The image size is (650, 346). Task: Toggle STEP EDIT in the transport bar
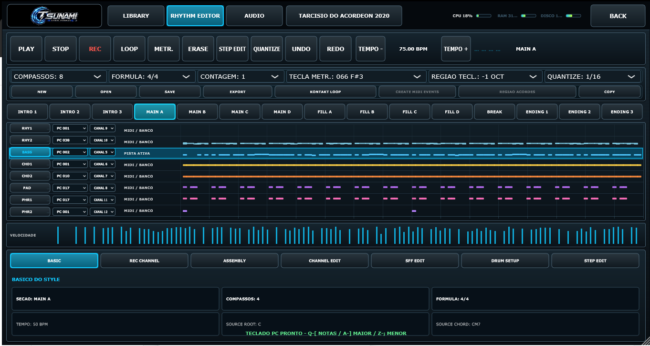pyautogui.click(x=232, y=49)
